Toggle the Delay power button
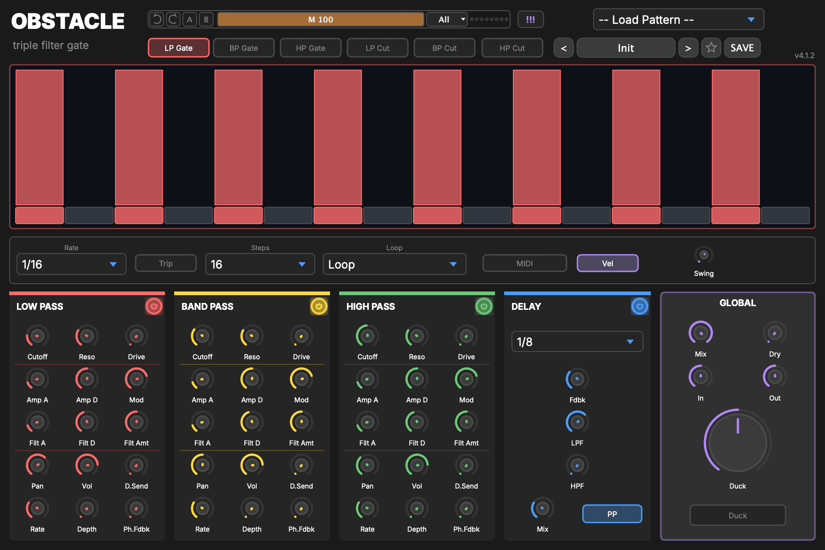Viewport: 825px width, 550px height. click(x=639, y=306)
